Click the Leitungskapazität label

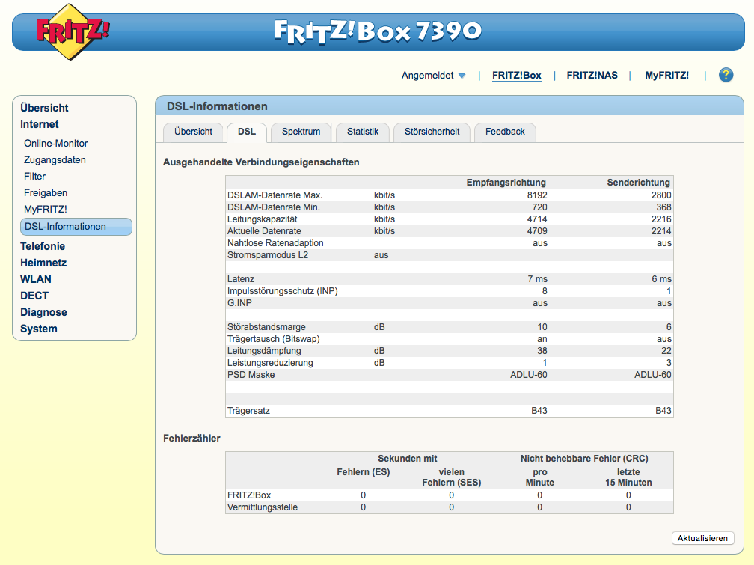click(262, 219)
